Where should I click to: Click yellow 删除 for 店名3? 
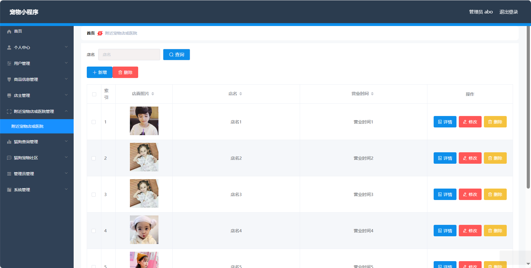tap(495, 194)
